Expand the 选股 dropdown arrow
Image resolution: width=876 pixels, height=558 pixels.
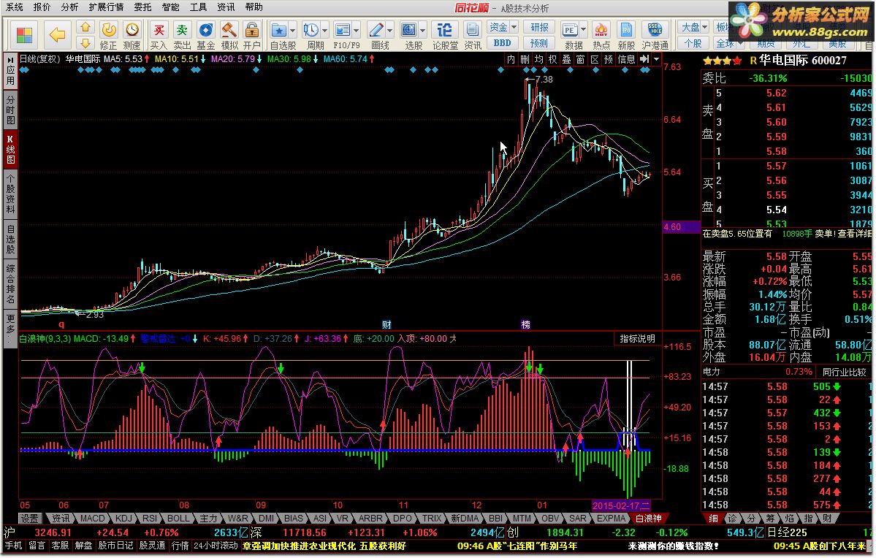[x=423, y=30]
